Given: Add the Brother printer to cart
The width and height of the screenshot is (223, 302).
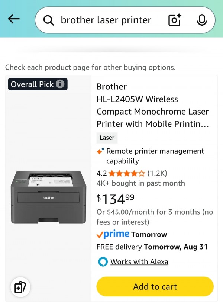Looking at the screenshot, I should click(155, 286).
